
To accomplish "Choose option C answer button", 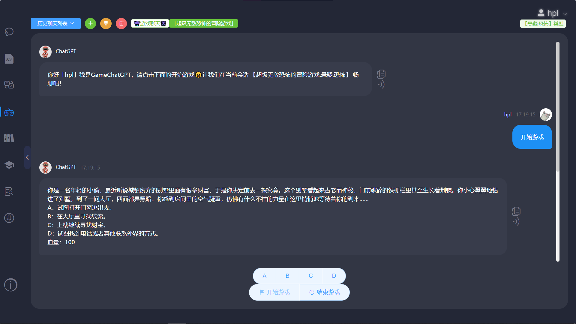I will (311, 276).
